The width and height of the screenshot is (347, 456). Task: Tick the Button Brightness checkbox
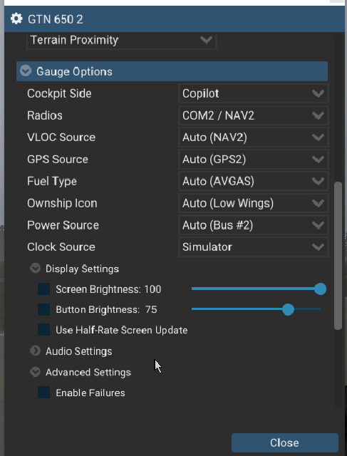tap(44, 309)
